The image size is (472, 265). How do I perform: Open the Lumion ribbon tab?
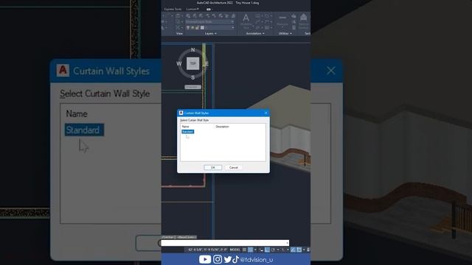tap(192, 9)
